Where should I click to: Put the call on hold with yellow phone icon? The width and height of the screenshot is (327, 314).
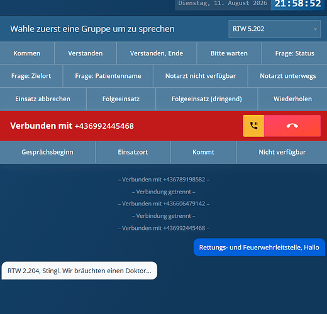pos(253,126)
